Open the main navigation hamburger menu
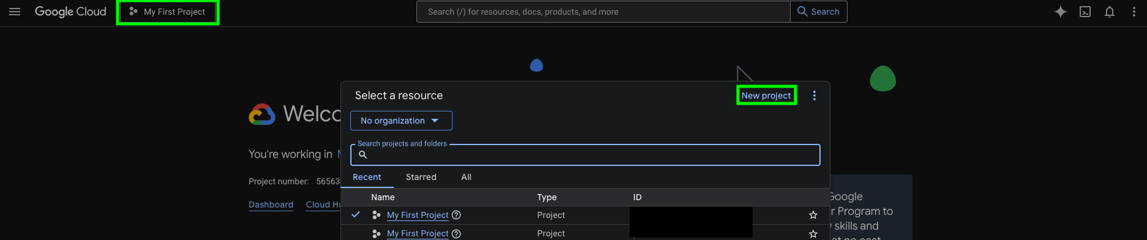Screen dimensions: 1147x240 (15, 12)
